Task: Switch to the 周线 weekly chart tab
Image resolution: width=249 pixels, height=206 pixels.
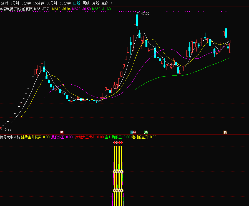Action: pyautogui.click(x=86, y=3)
